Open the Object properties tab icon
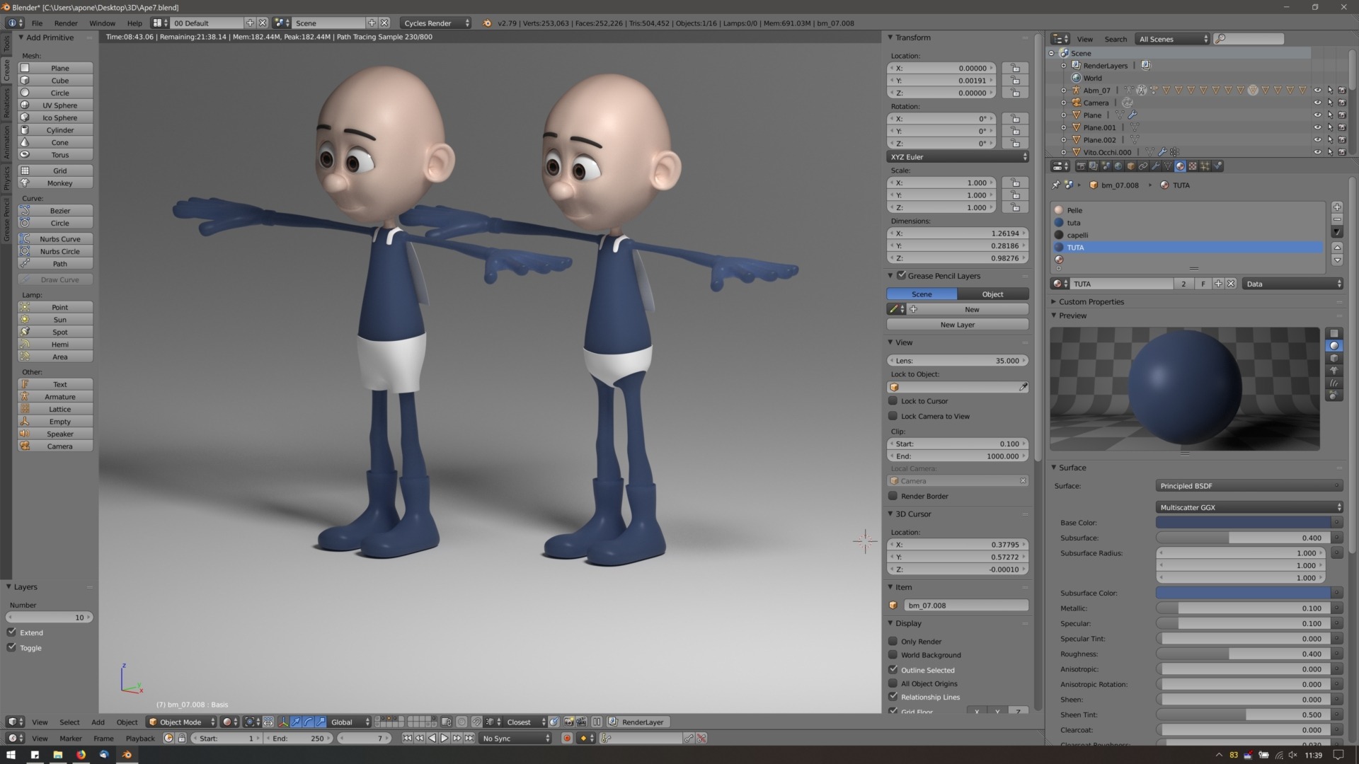 point(1130,166)
